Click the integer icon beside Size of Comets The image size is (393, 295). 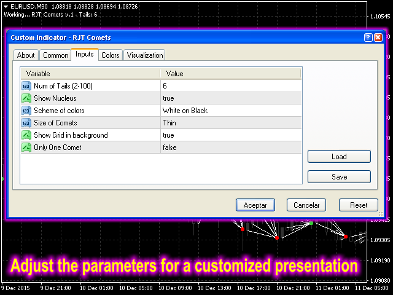coord(26,123)
